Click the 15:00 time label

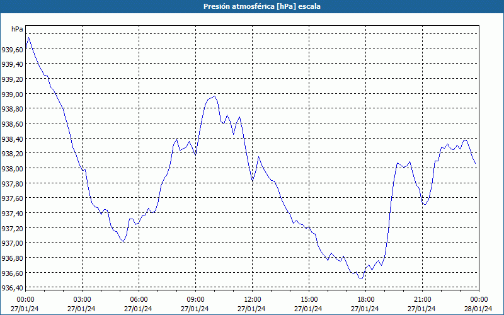(x=309, y=299)
